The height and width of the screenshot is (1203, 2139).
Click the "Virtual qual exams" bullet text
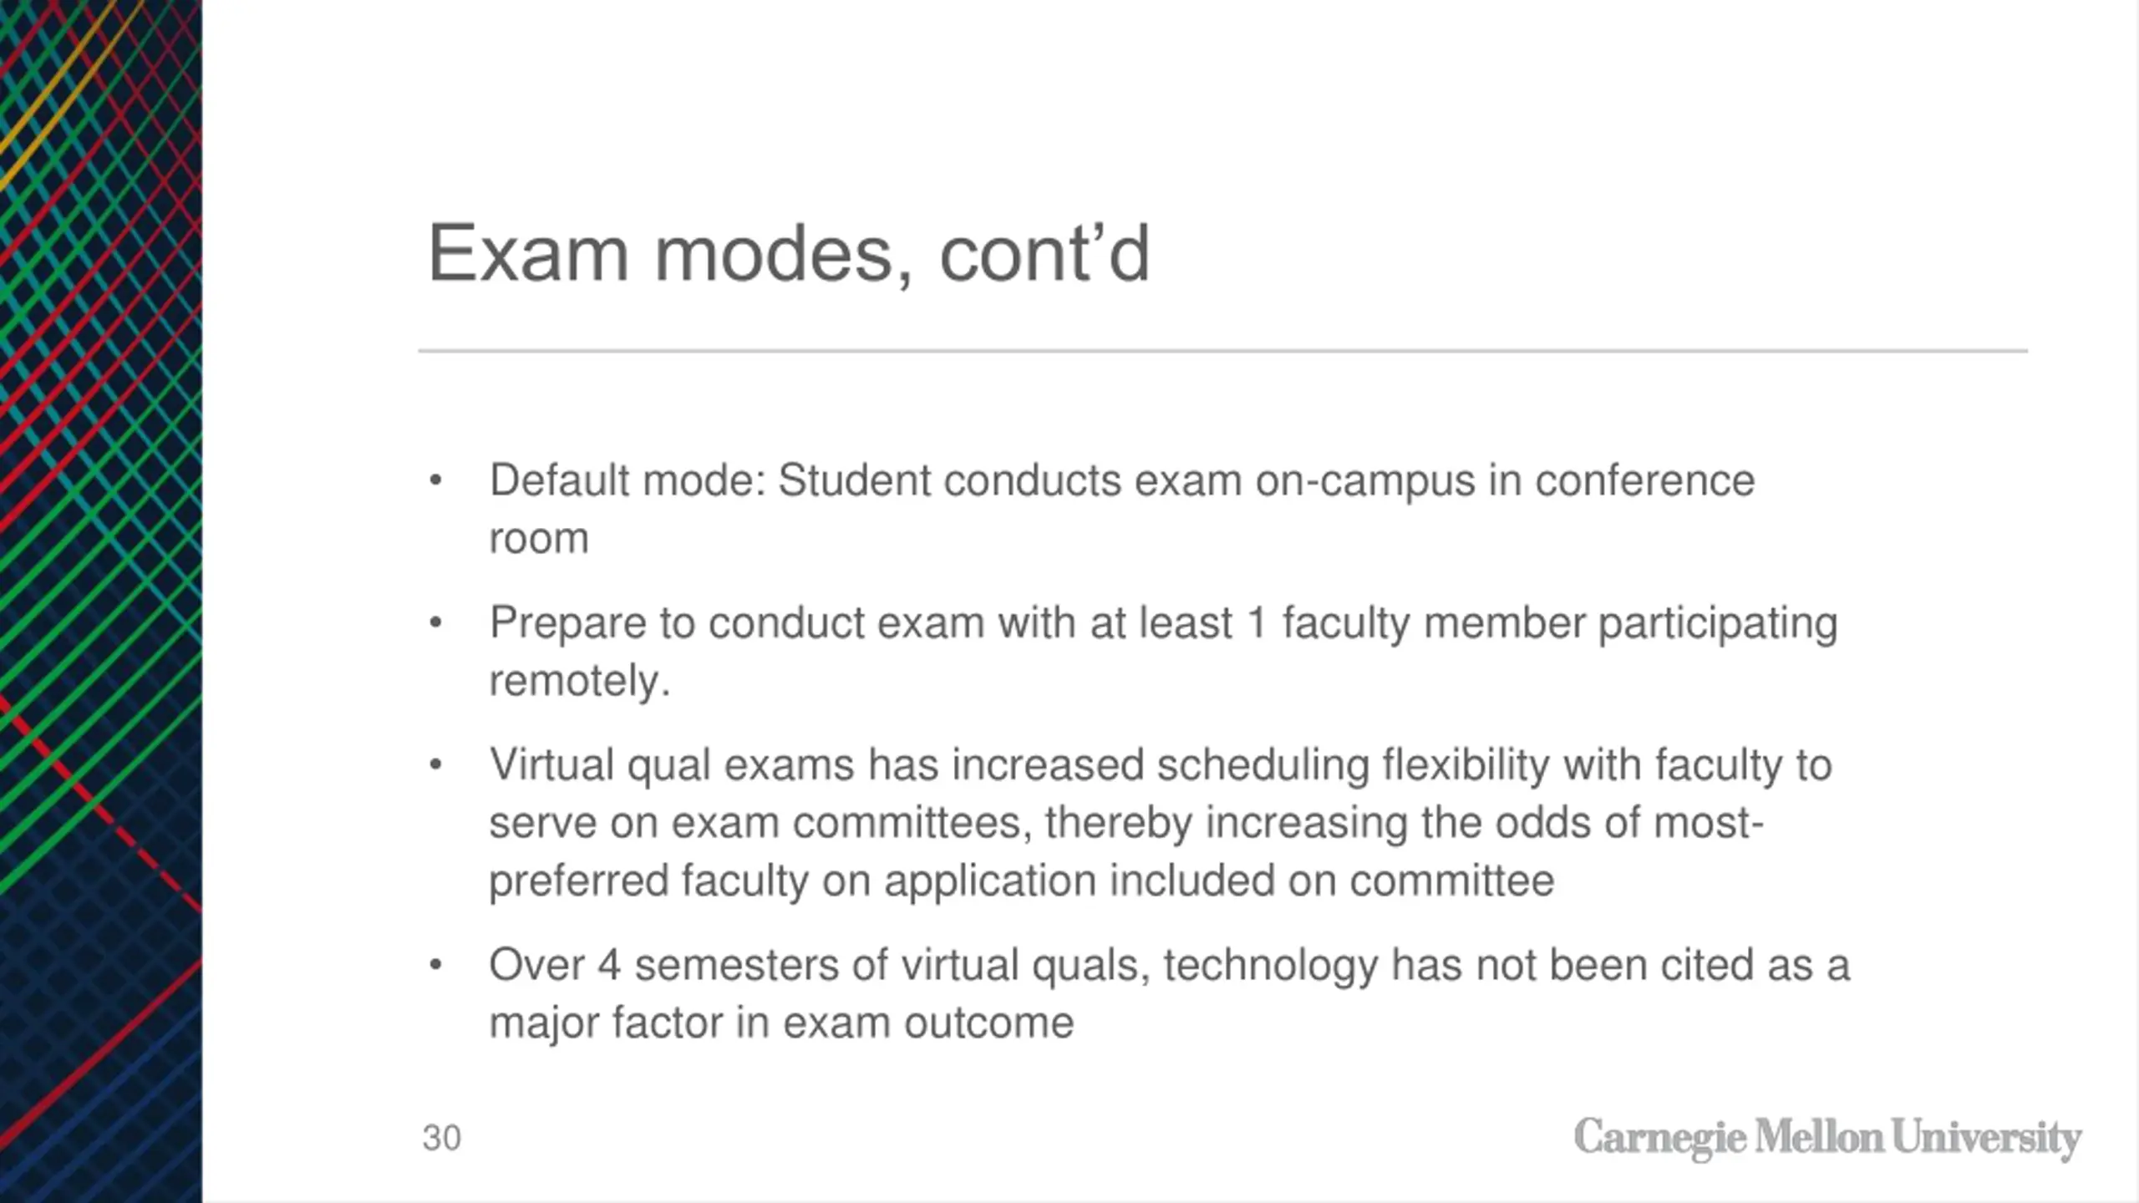point(1161,822)
